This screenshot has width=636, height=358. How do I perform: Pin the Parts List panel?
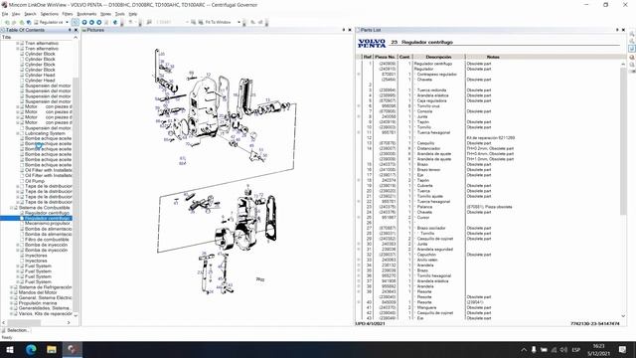(617, 30)
